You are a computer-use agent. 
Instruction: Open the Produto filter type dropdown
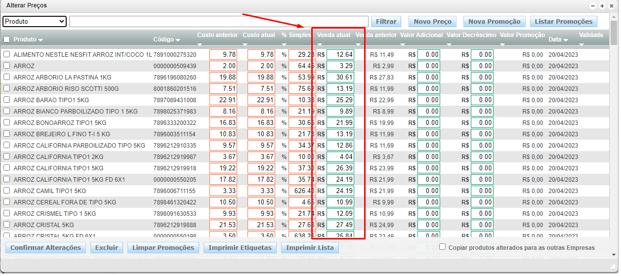(x=35, y=21)
